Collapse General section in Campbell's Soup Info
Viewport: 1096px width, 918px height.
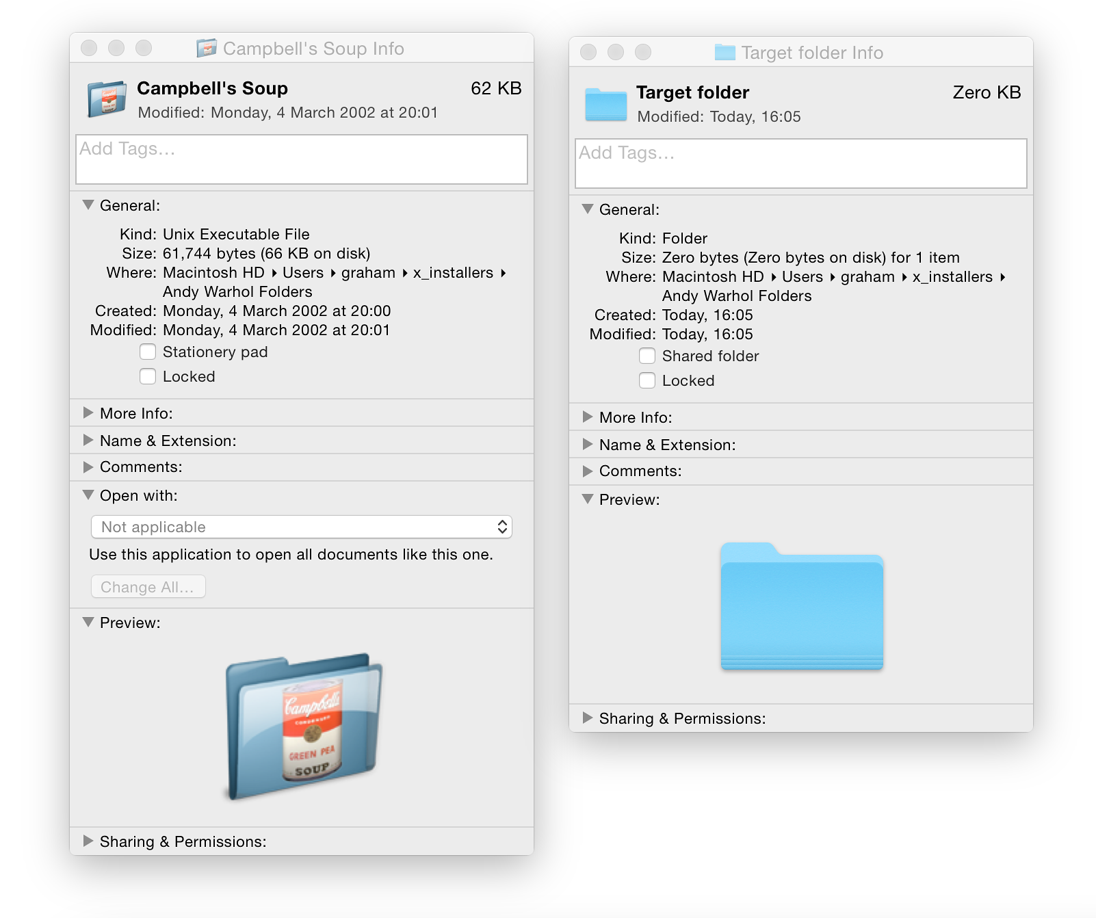pyautogui.click(x=88, y=205)
